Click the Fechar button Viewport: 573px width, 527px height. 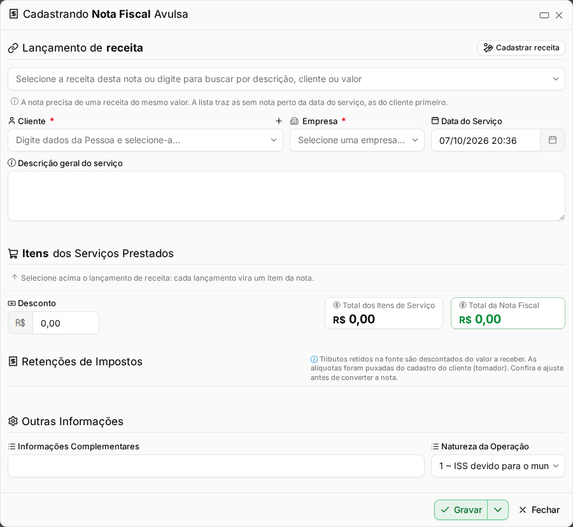pyautogui.click(x=539, y=510)
